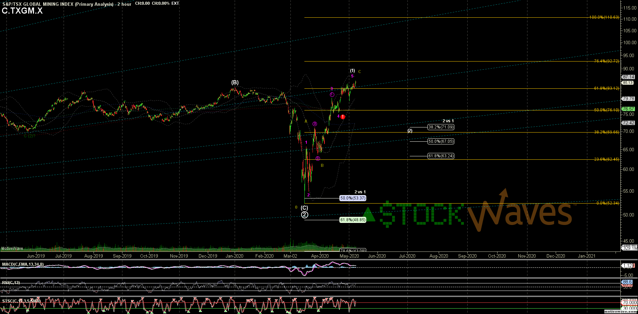Select the circled 2 wave label
638x314 pixels.
tap(304, 214)
